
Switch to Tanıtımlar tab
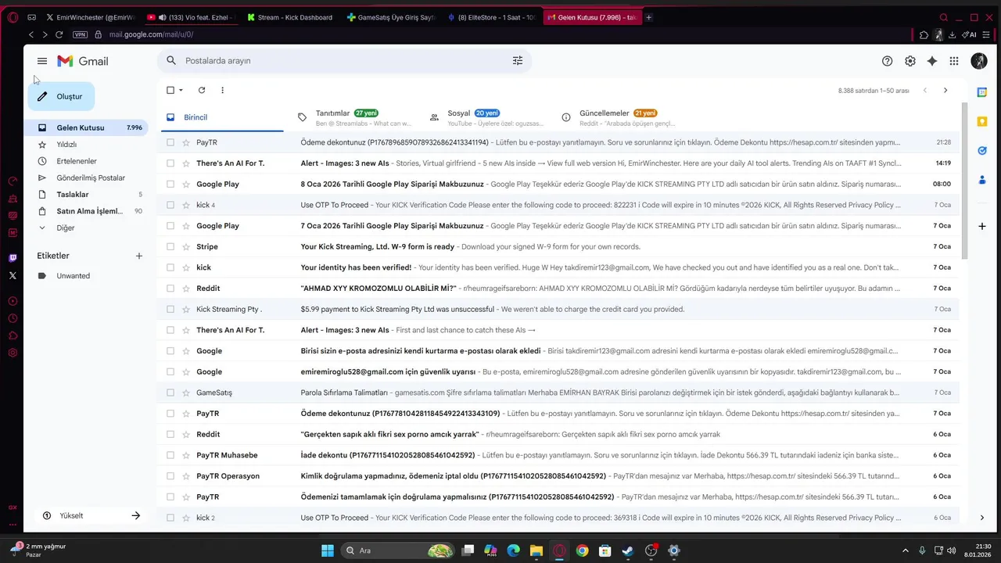click(356, 117)
